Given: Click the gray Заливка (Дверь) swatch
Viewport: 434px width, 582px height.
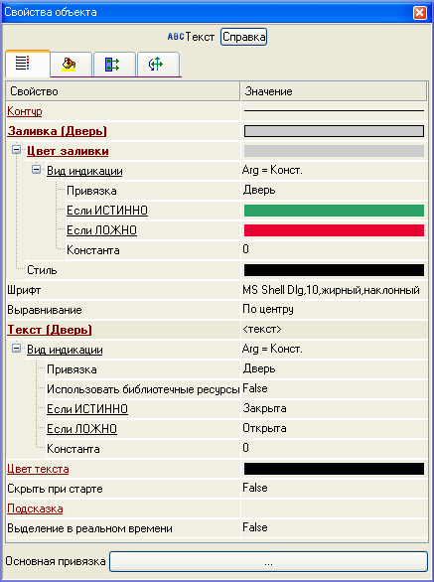Looking at the screenshot, I should pos(334,131).
